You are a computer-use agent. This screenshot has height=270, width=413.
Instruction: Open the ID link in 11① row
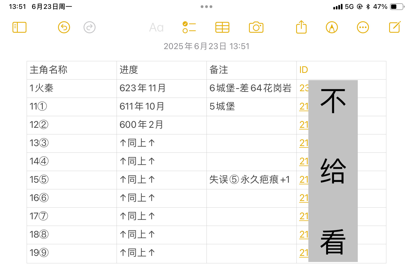[x=304, y=106]
